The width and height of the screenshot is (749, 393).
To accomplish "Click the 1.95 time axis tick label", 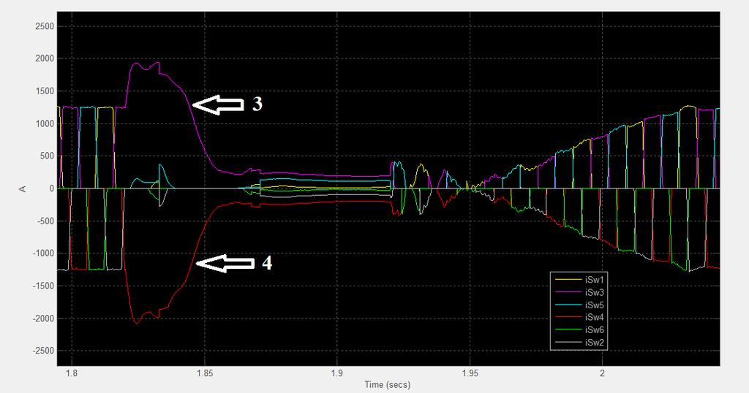I will click(x=470, y=373).
